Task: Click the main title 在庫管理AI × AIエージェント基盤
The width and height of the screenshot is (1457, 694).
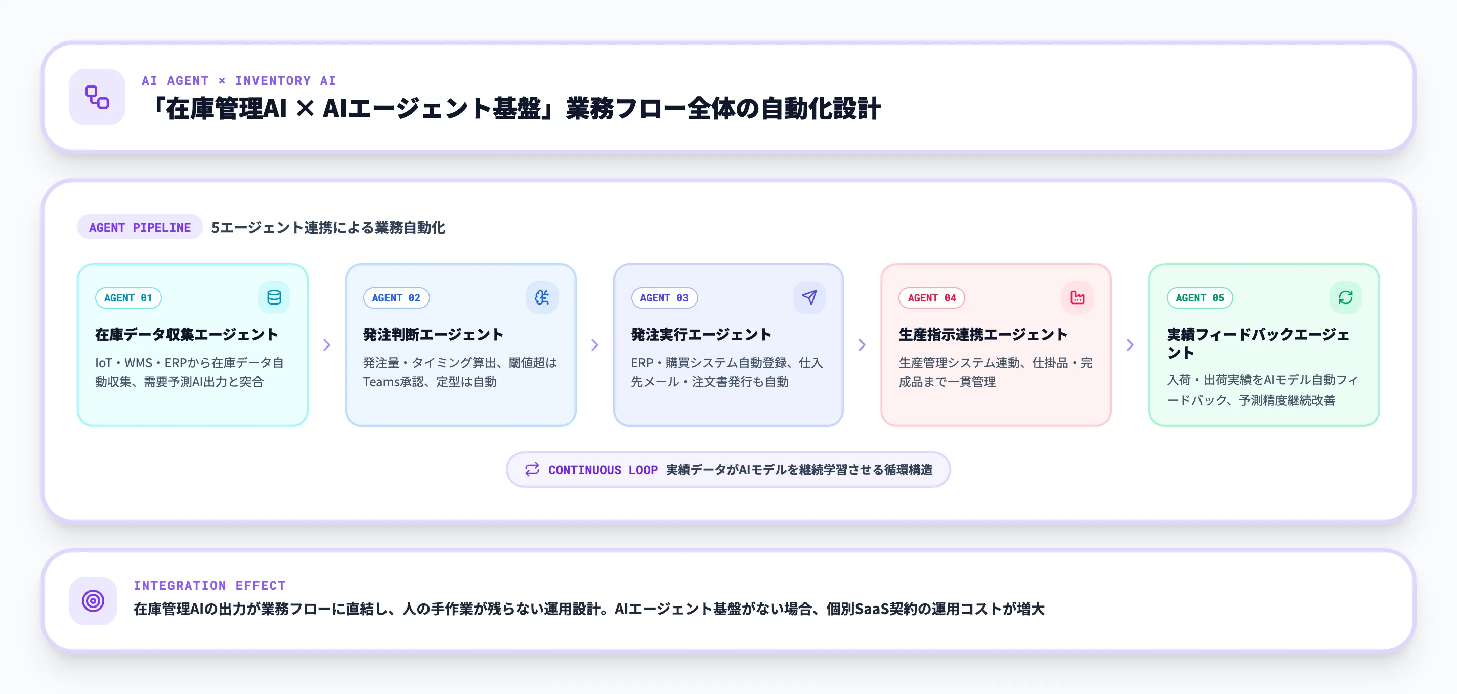Action: (519, 107)
